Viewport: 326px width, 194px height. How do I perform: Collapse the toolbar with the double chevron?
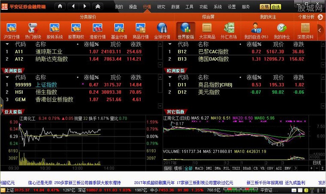point(98,6)
